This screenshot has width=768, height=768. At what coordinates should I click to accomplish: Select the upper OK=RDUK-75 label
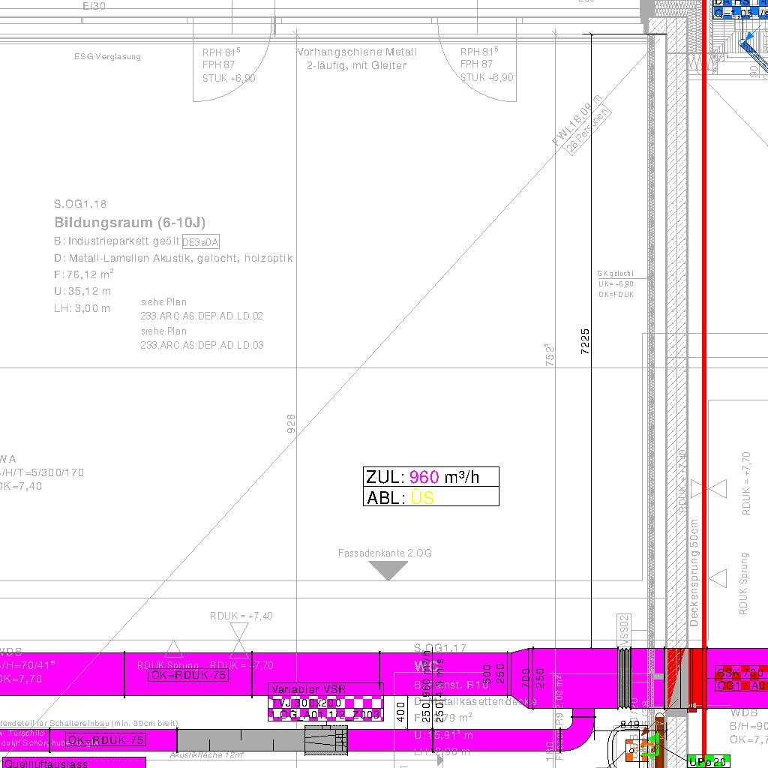[188, 675]
